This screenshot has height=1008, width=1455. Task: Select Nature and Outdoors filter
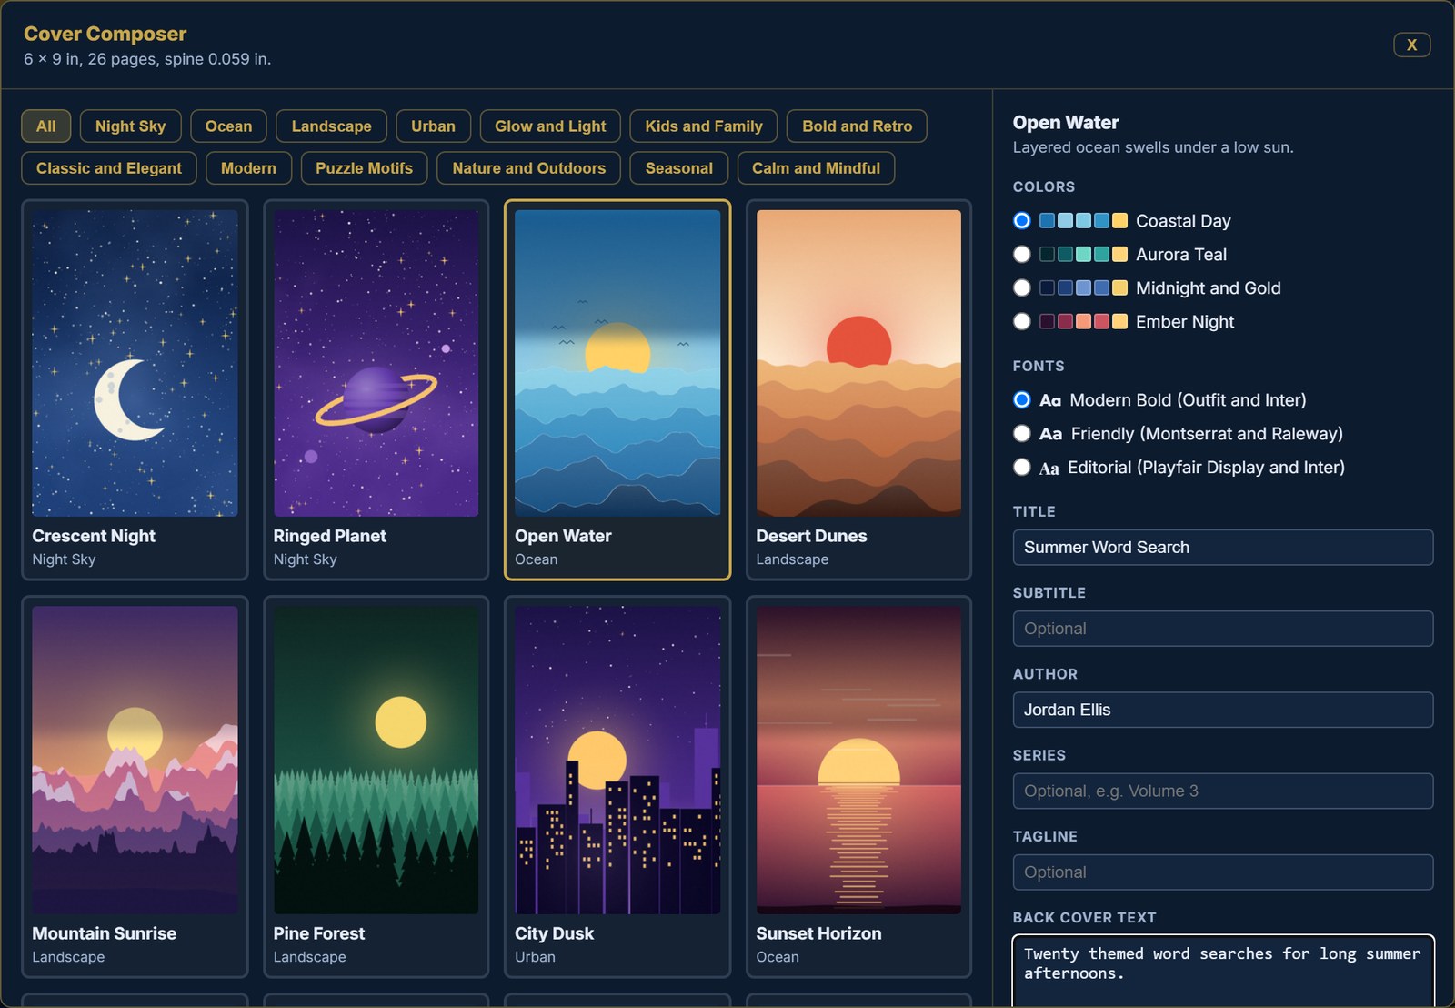coord(528,168)
